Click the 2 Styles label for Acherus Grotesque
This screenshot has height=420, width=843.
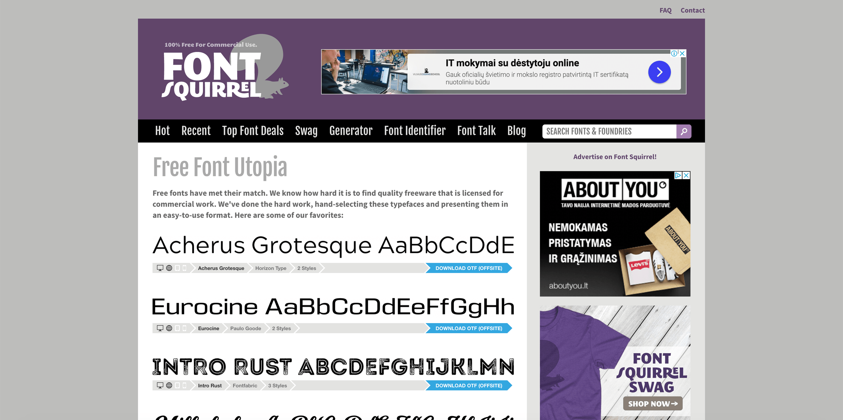pyautogui.click(x=307, y=268)
